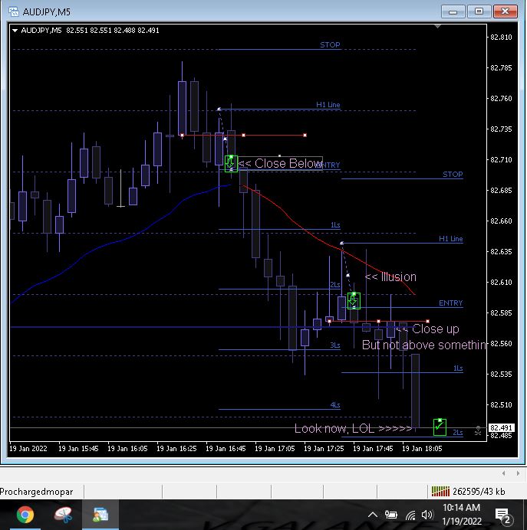Select the right-side H1 Line label

click(450, 239)
